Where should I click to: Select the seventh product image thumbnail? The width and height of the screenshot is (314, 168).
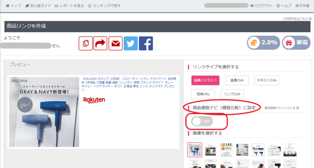[x=290, y=150]
